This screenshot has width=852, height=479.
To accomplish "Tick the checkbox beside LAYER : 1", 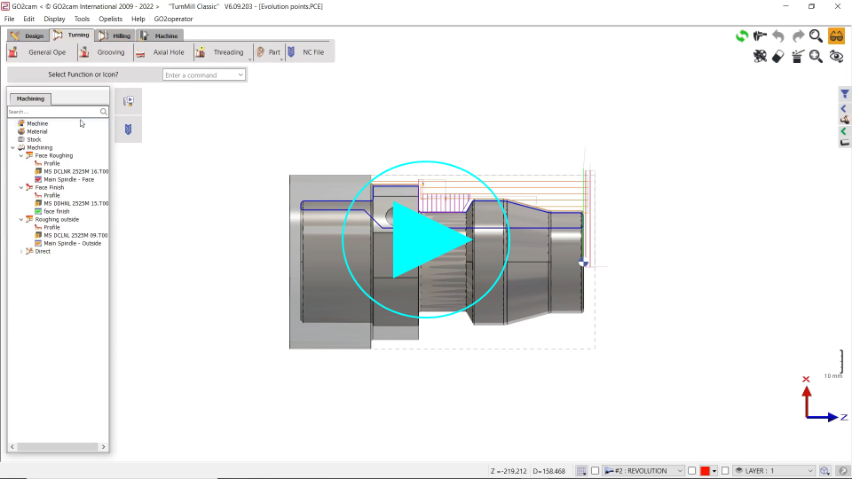I will tap(725, 470).
